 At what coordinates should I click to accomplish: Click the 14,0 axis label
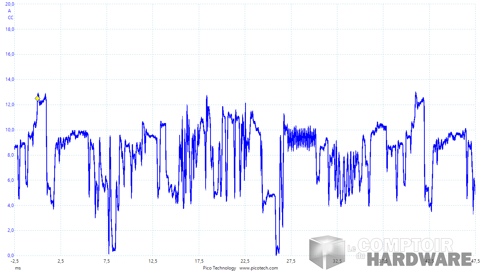click(10, 79)
